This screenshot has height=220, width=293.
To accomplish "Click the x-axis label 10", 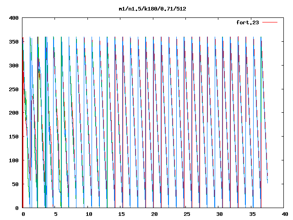I will 89,214.
